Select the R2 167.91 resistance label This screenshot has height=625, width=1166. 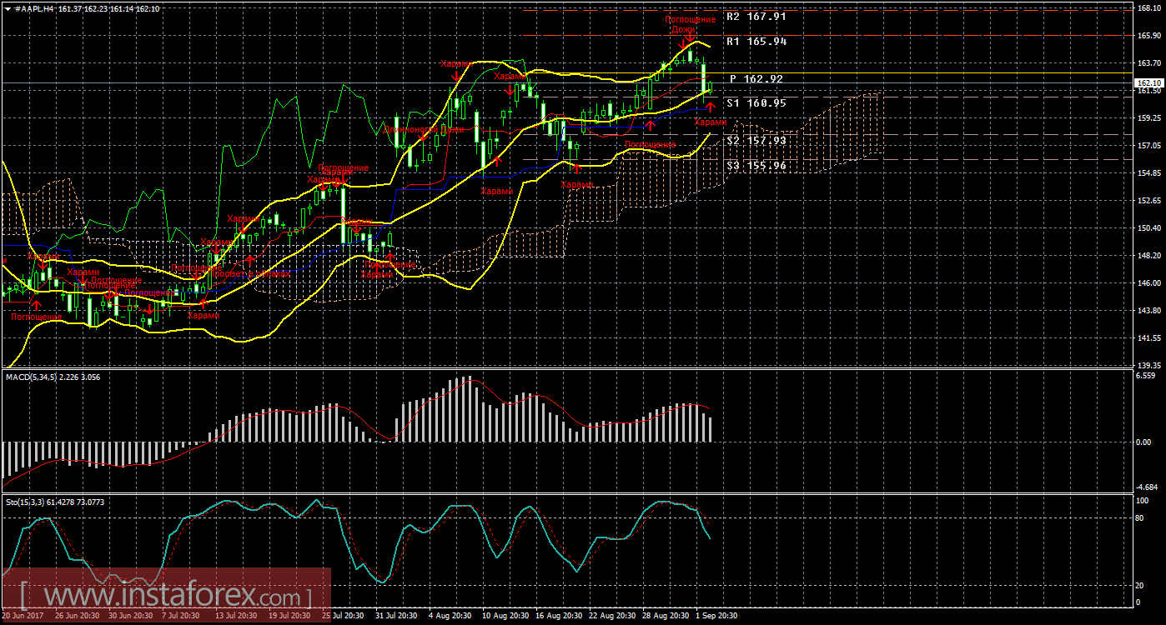point(756,16)
